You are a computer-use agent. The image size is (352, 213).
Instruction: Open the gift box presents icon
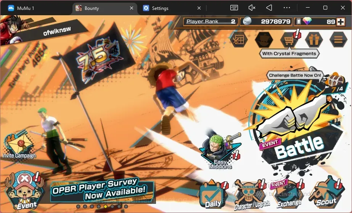pos(314,40)
